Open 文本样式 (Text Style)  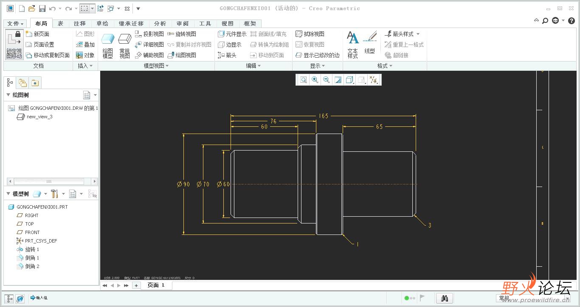352,45
